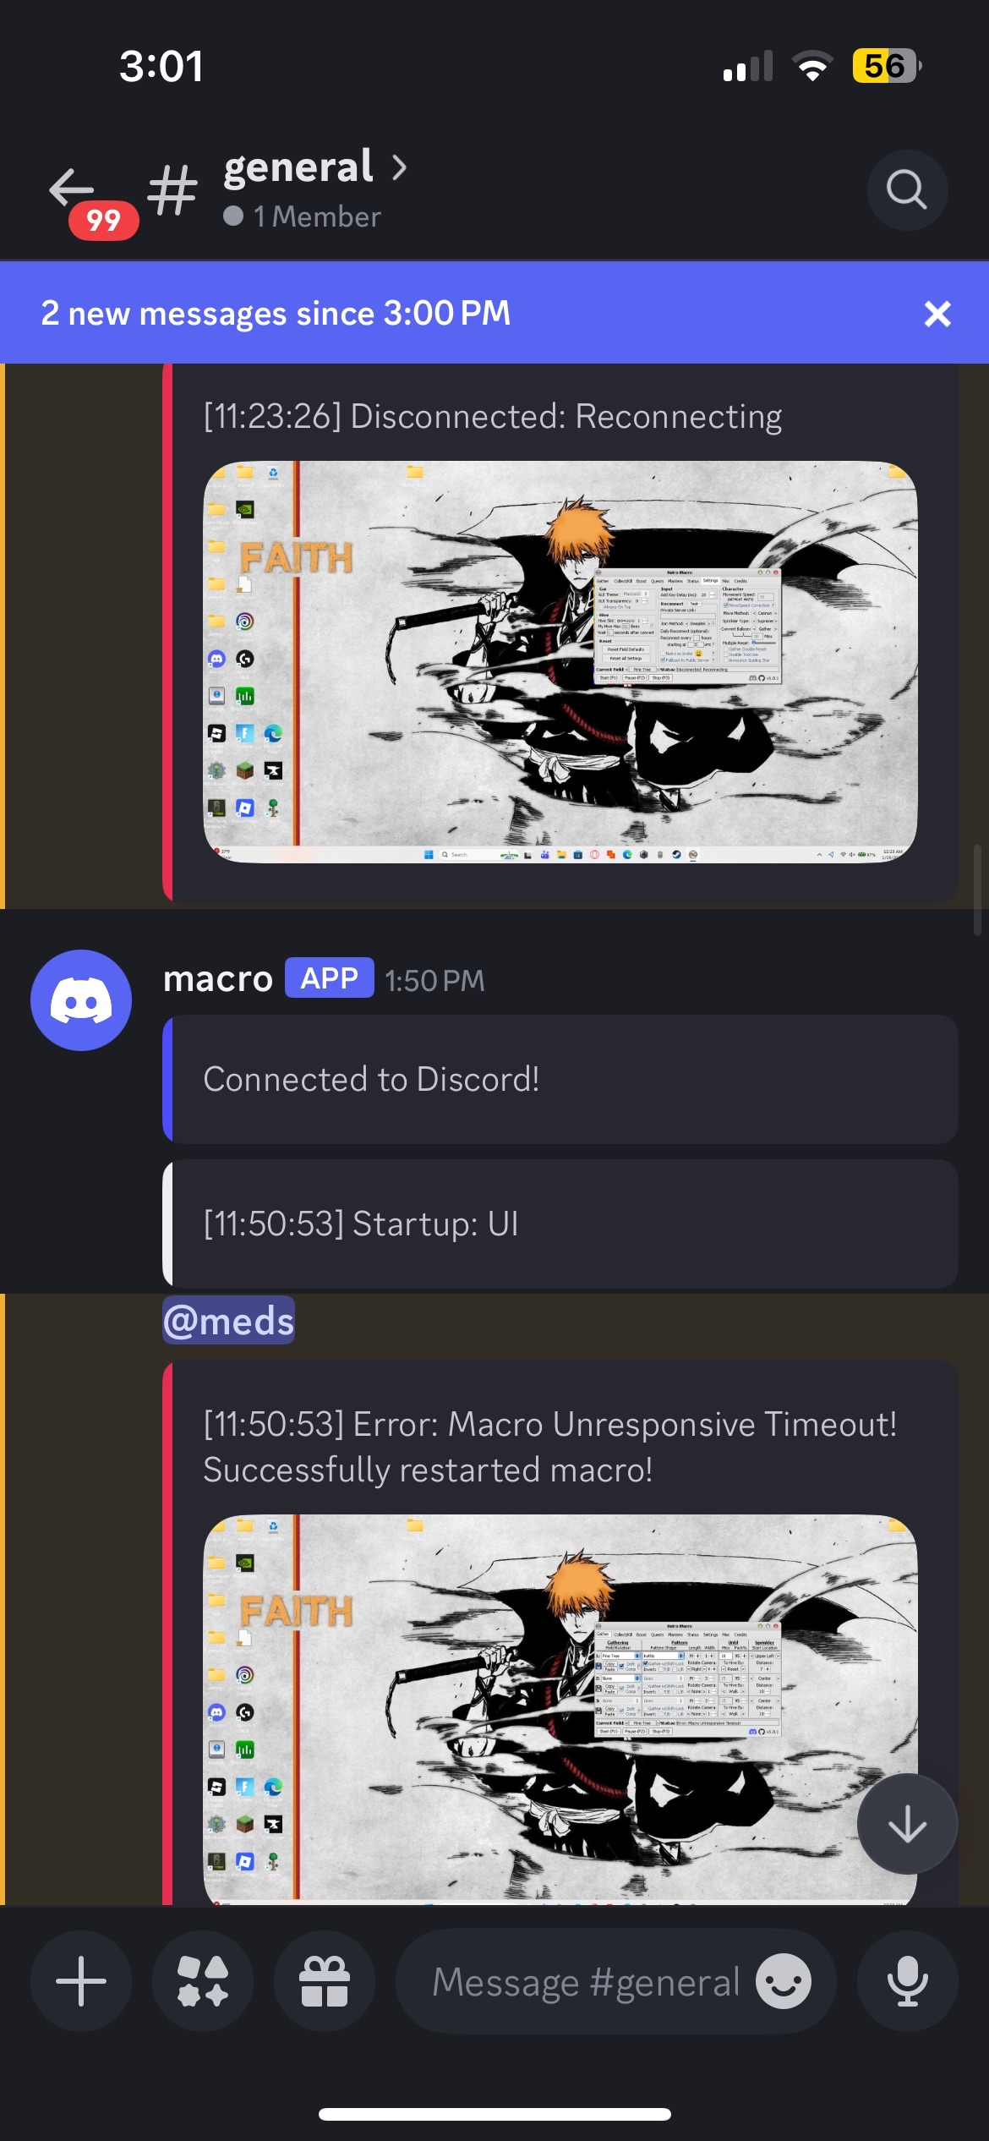This screenshot has height=2141, width=989.
Task: Tap the plus attachment icon
Action: [x=81, y=1981]
